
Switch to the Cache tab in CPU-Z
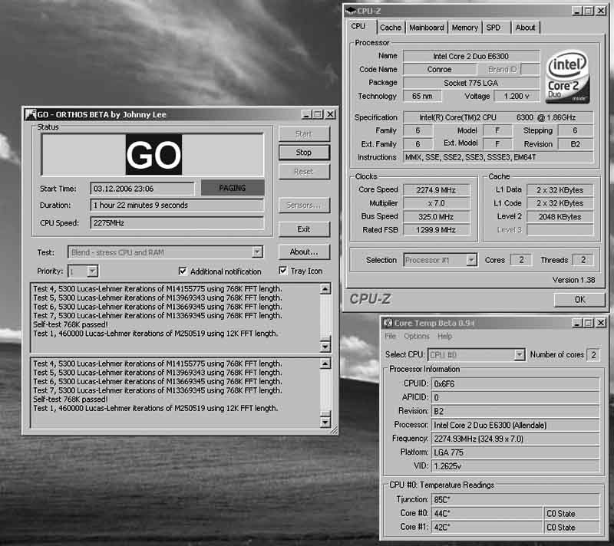coord(391,28)
